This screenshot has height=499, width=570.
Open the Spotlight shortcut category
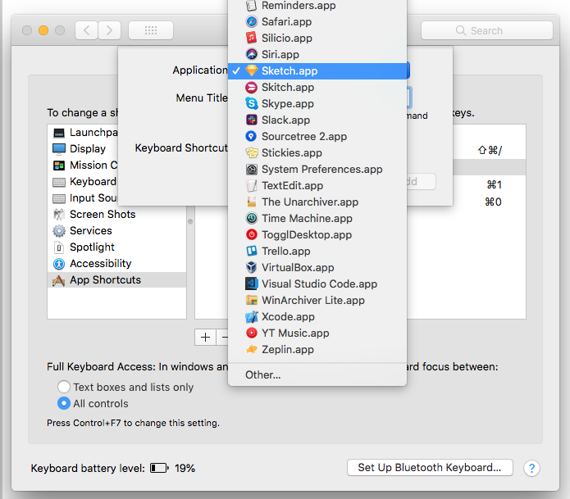116,247
